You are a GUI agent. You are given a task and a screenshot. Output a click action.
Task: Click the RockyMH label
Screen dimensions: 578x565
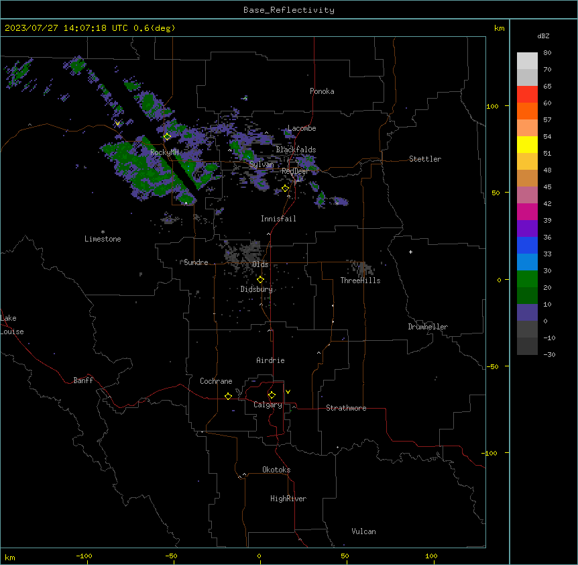[x=164, y=152]
